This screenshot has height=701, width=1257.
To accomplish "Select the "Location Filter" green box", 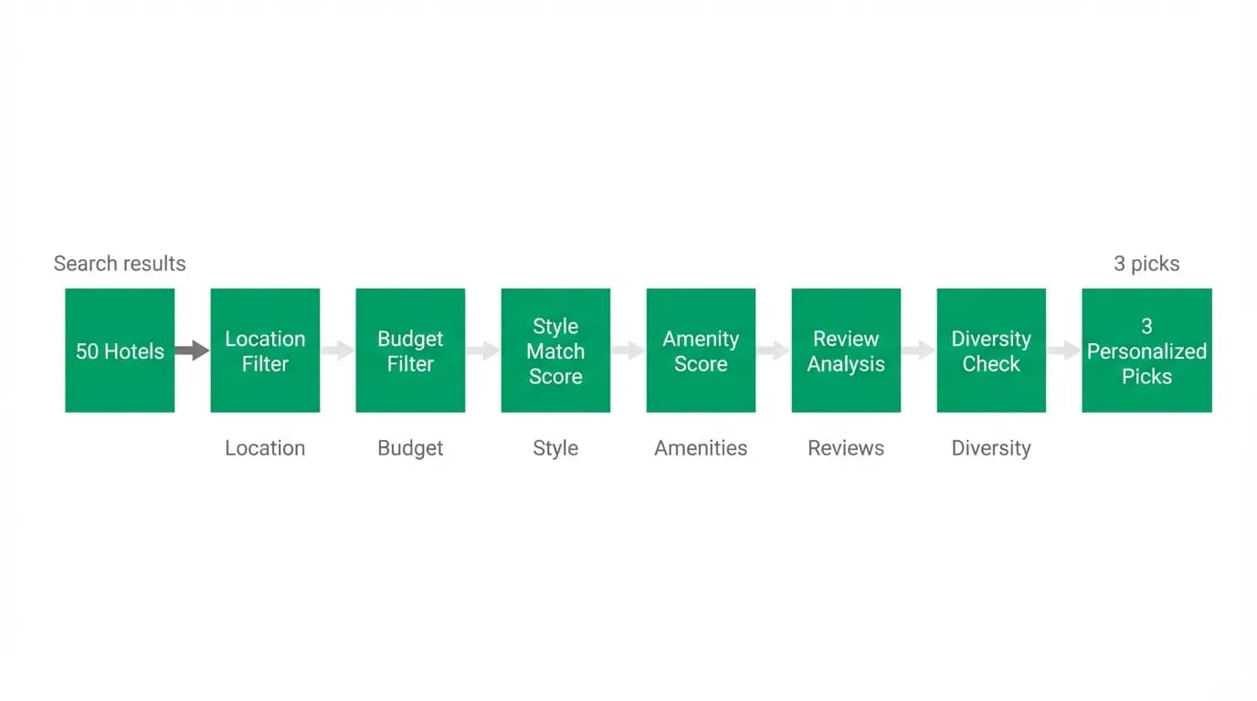I will pyautogui.click(x=265, y=350).
